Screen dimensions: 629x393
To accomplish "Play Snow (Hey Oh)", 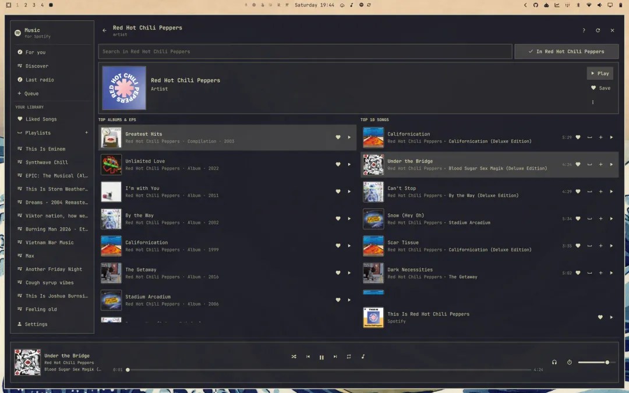I will [612, 218].
